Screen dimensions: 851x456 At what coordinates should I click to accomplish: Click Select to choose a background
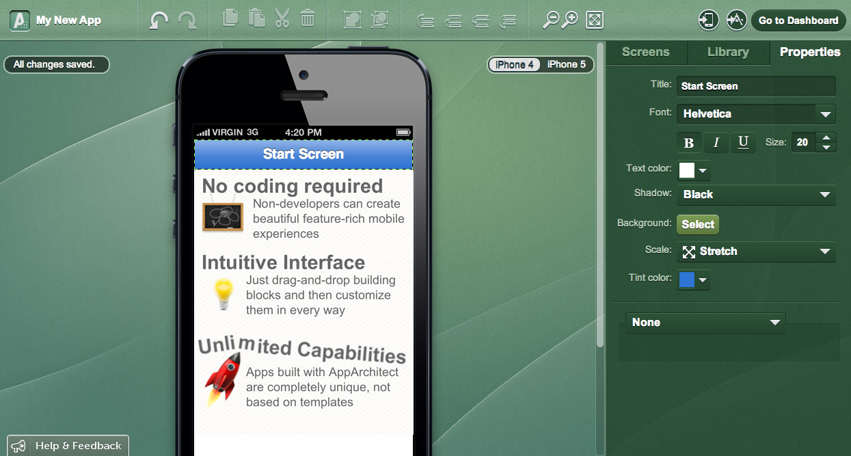(698, 224)
